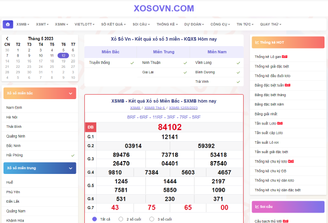This screenshot has width=328, height=223.
Task: Click chart icon in Thống kê HOT header
Action: (x=257, y=43)
